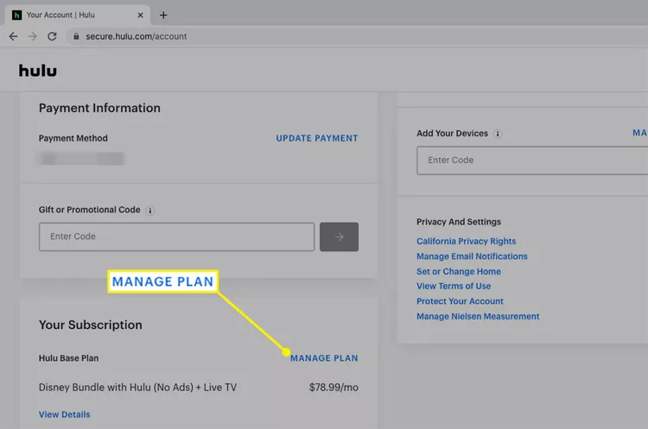Open View Terms of Use

pyautogui.click(x=454, y=286)
